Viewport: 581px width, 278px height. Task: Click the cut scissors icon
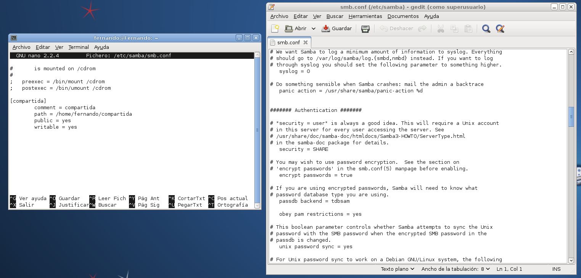coord(441,29)
